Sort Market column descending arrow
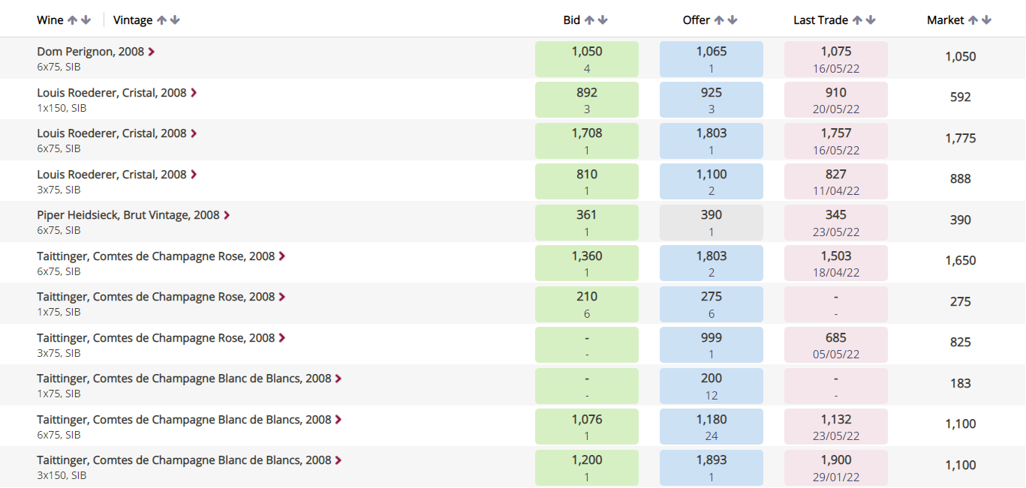 click(986, 20)
